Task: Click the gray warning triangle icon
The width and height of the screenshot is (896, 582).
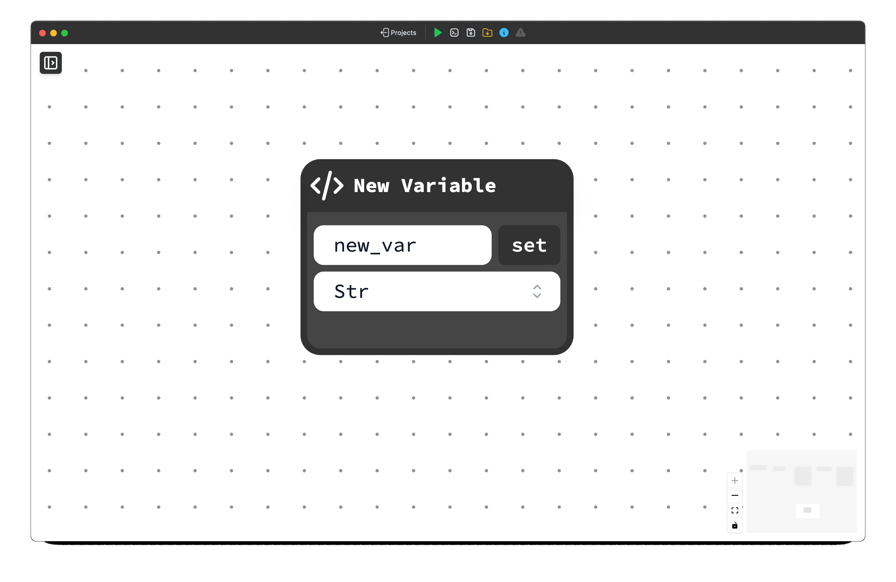Action: pyautogui.click(x=520, y=33)
